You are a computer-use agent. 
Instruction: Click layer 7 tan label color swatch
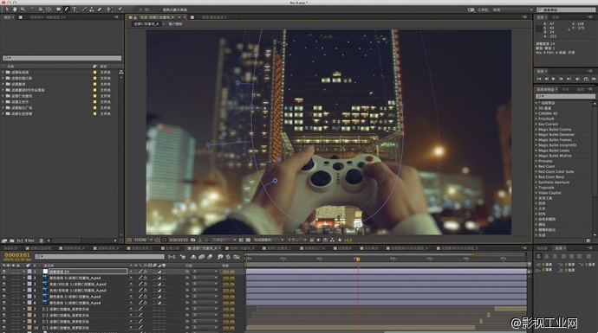tap(29, 309)
